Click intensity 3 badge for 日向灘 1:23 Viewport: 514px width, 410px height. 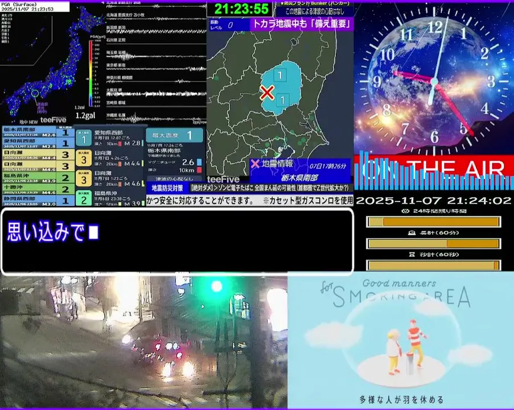click(84, 178)
